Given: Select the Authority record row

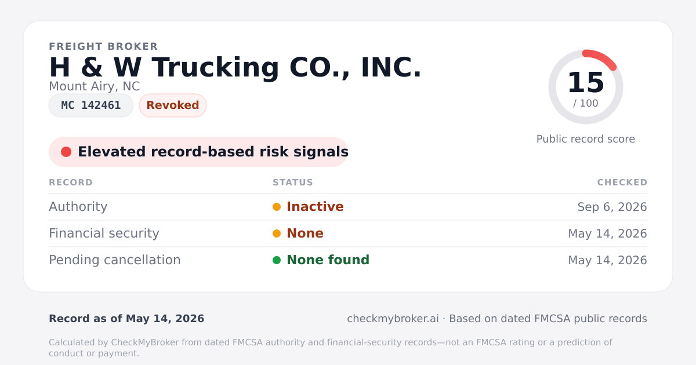Looking at the screenshot, I should (348, 207).
